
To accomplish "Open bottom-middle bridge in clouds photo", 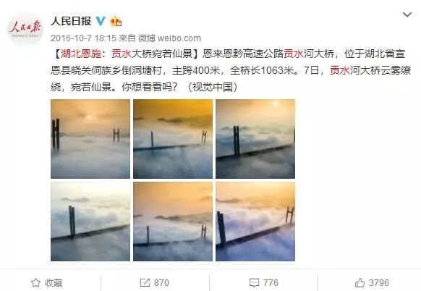I will coord(173,222).
